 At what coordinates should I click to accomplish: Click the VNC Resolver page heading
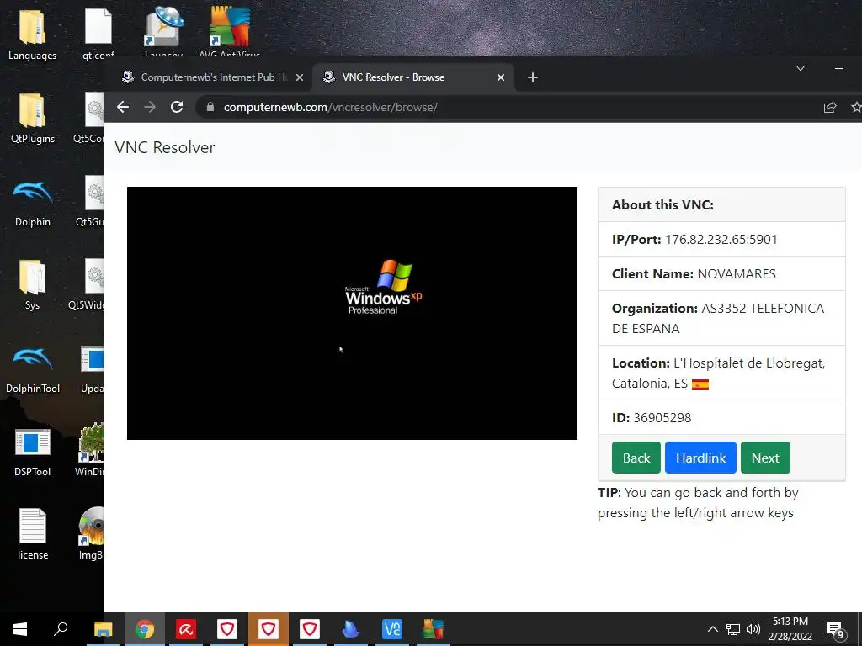click(165, 148)
